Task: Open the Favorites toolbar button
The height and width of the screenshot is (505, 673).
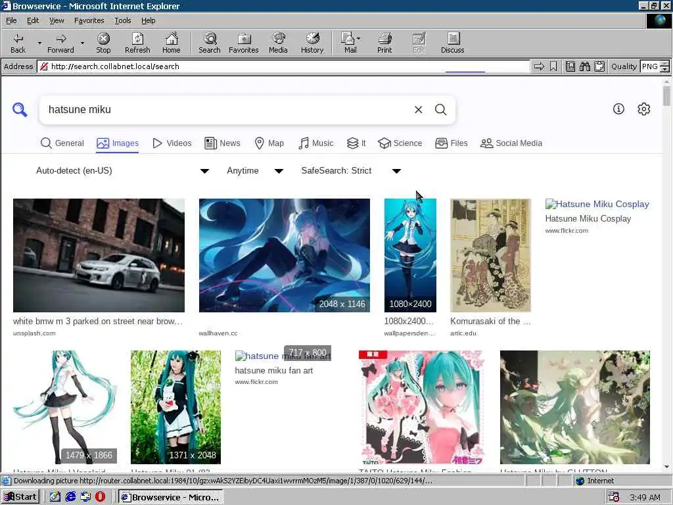Action: click(x=244, y=43)
